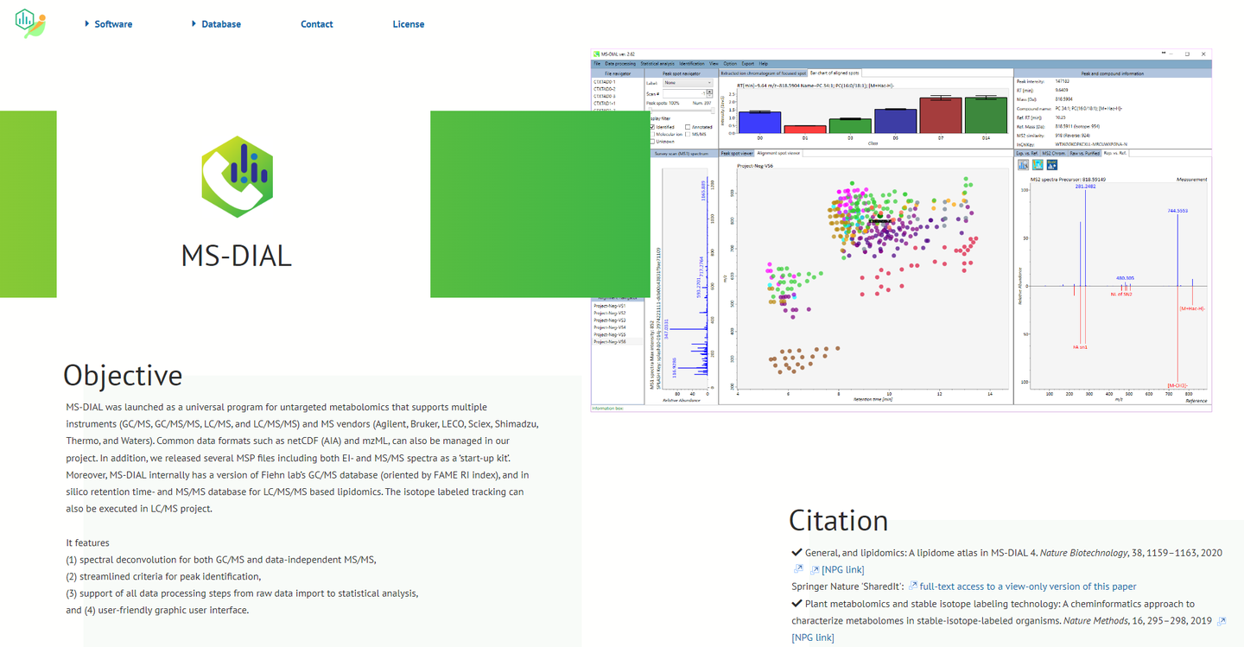1244x647 pixels.
Task: Click the MS-DIAL ver. 2.62 title bar app icon
Action: pyautogui.click(x=597, y=54)
